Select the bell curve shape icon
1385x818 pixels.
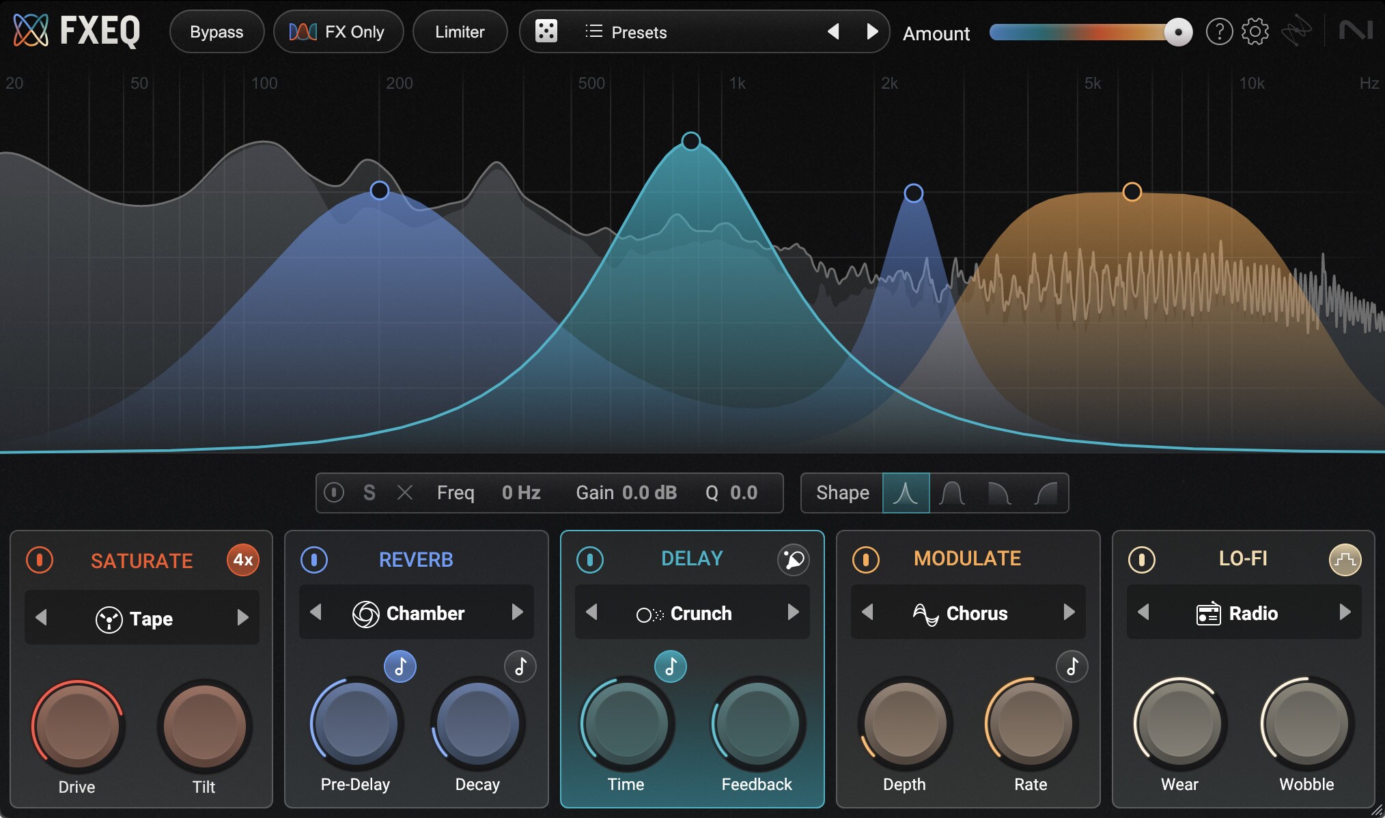coord(906,493)
